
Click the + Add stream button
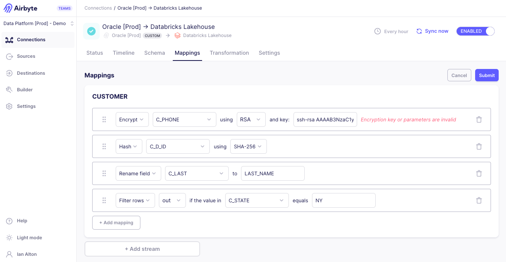[142, 249]
